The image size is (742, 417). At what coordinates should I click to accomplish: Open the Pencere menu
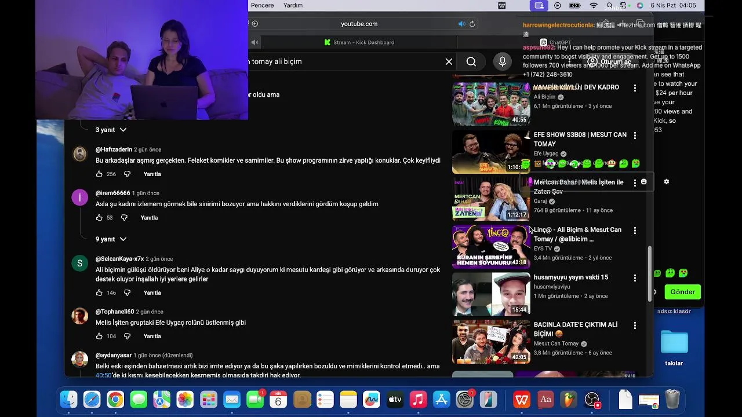(262, 5)
